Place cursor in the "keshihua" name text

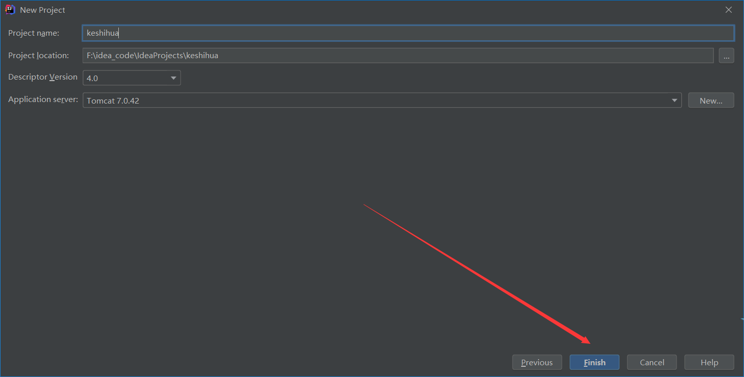click(x=102, y=33)
